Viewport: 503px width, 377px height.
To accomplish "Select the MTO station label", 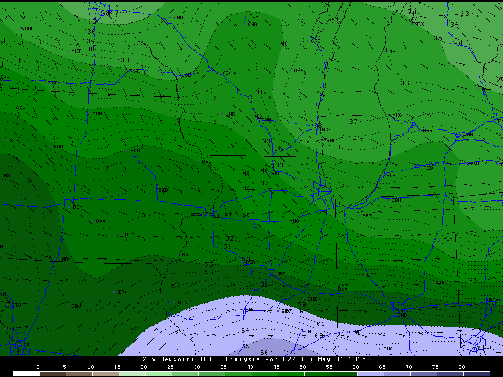I will pyautogui.click(x=313, y=332).
